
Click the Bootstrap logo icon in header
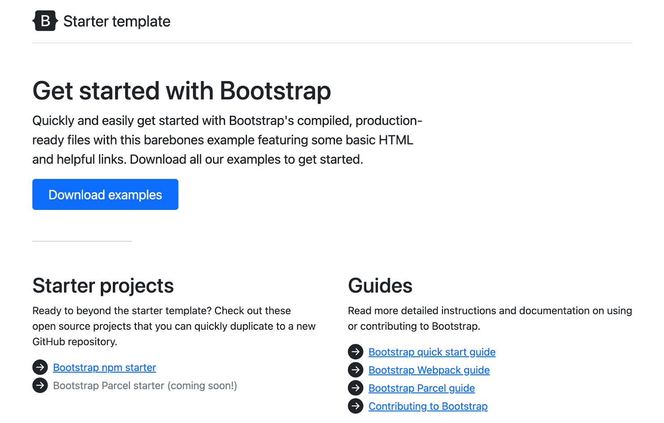pos(45,21)
